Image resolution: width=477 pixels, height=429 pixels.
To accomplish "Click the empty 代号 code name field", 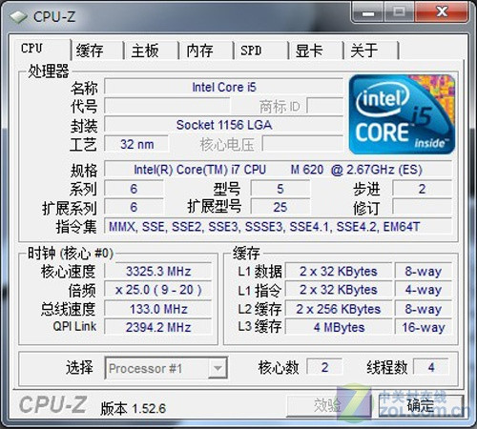I will [167, 106].
